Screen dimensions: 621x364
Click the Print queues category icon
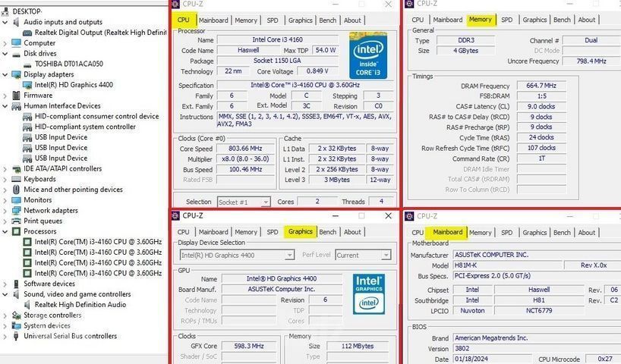pyautogui.click(x=16, y=221)
